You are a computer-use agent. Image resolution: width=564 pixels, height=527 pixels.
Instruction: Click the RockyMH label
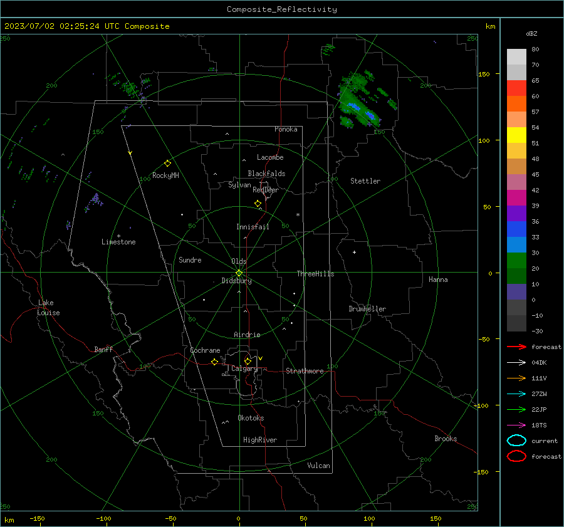(x=165, y=175)
